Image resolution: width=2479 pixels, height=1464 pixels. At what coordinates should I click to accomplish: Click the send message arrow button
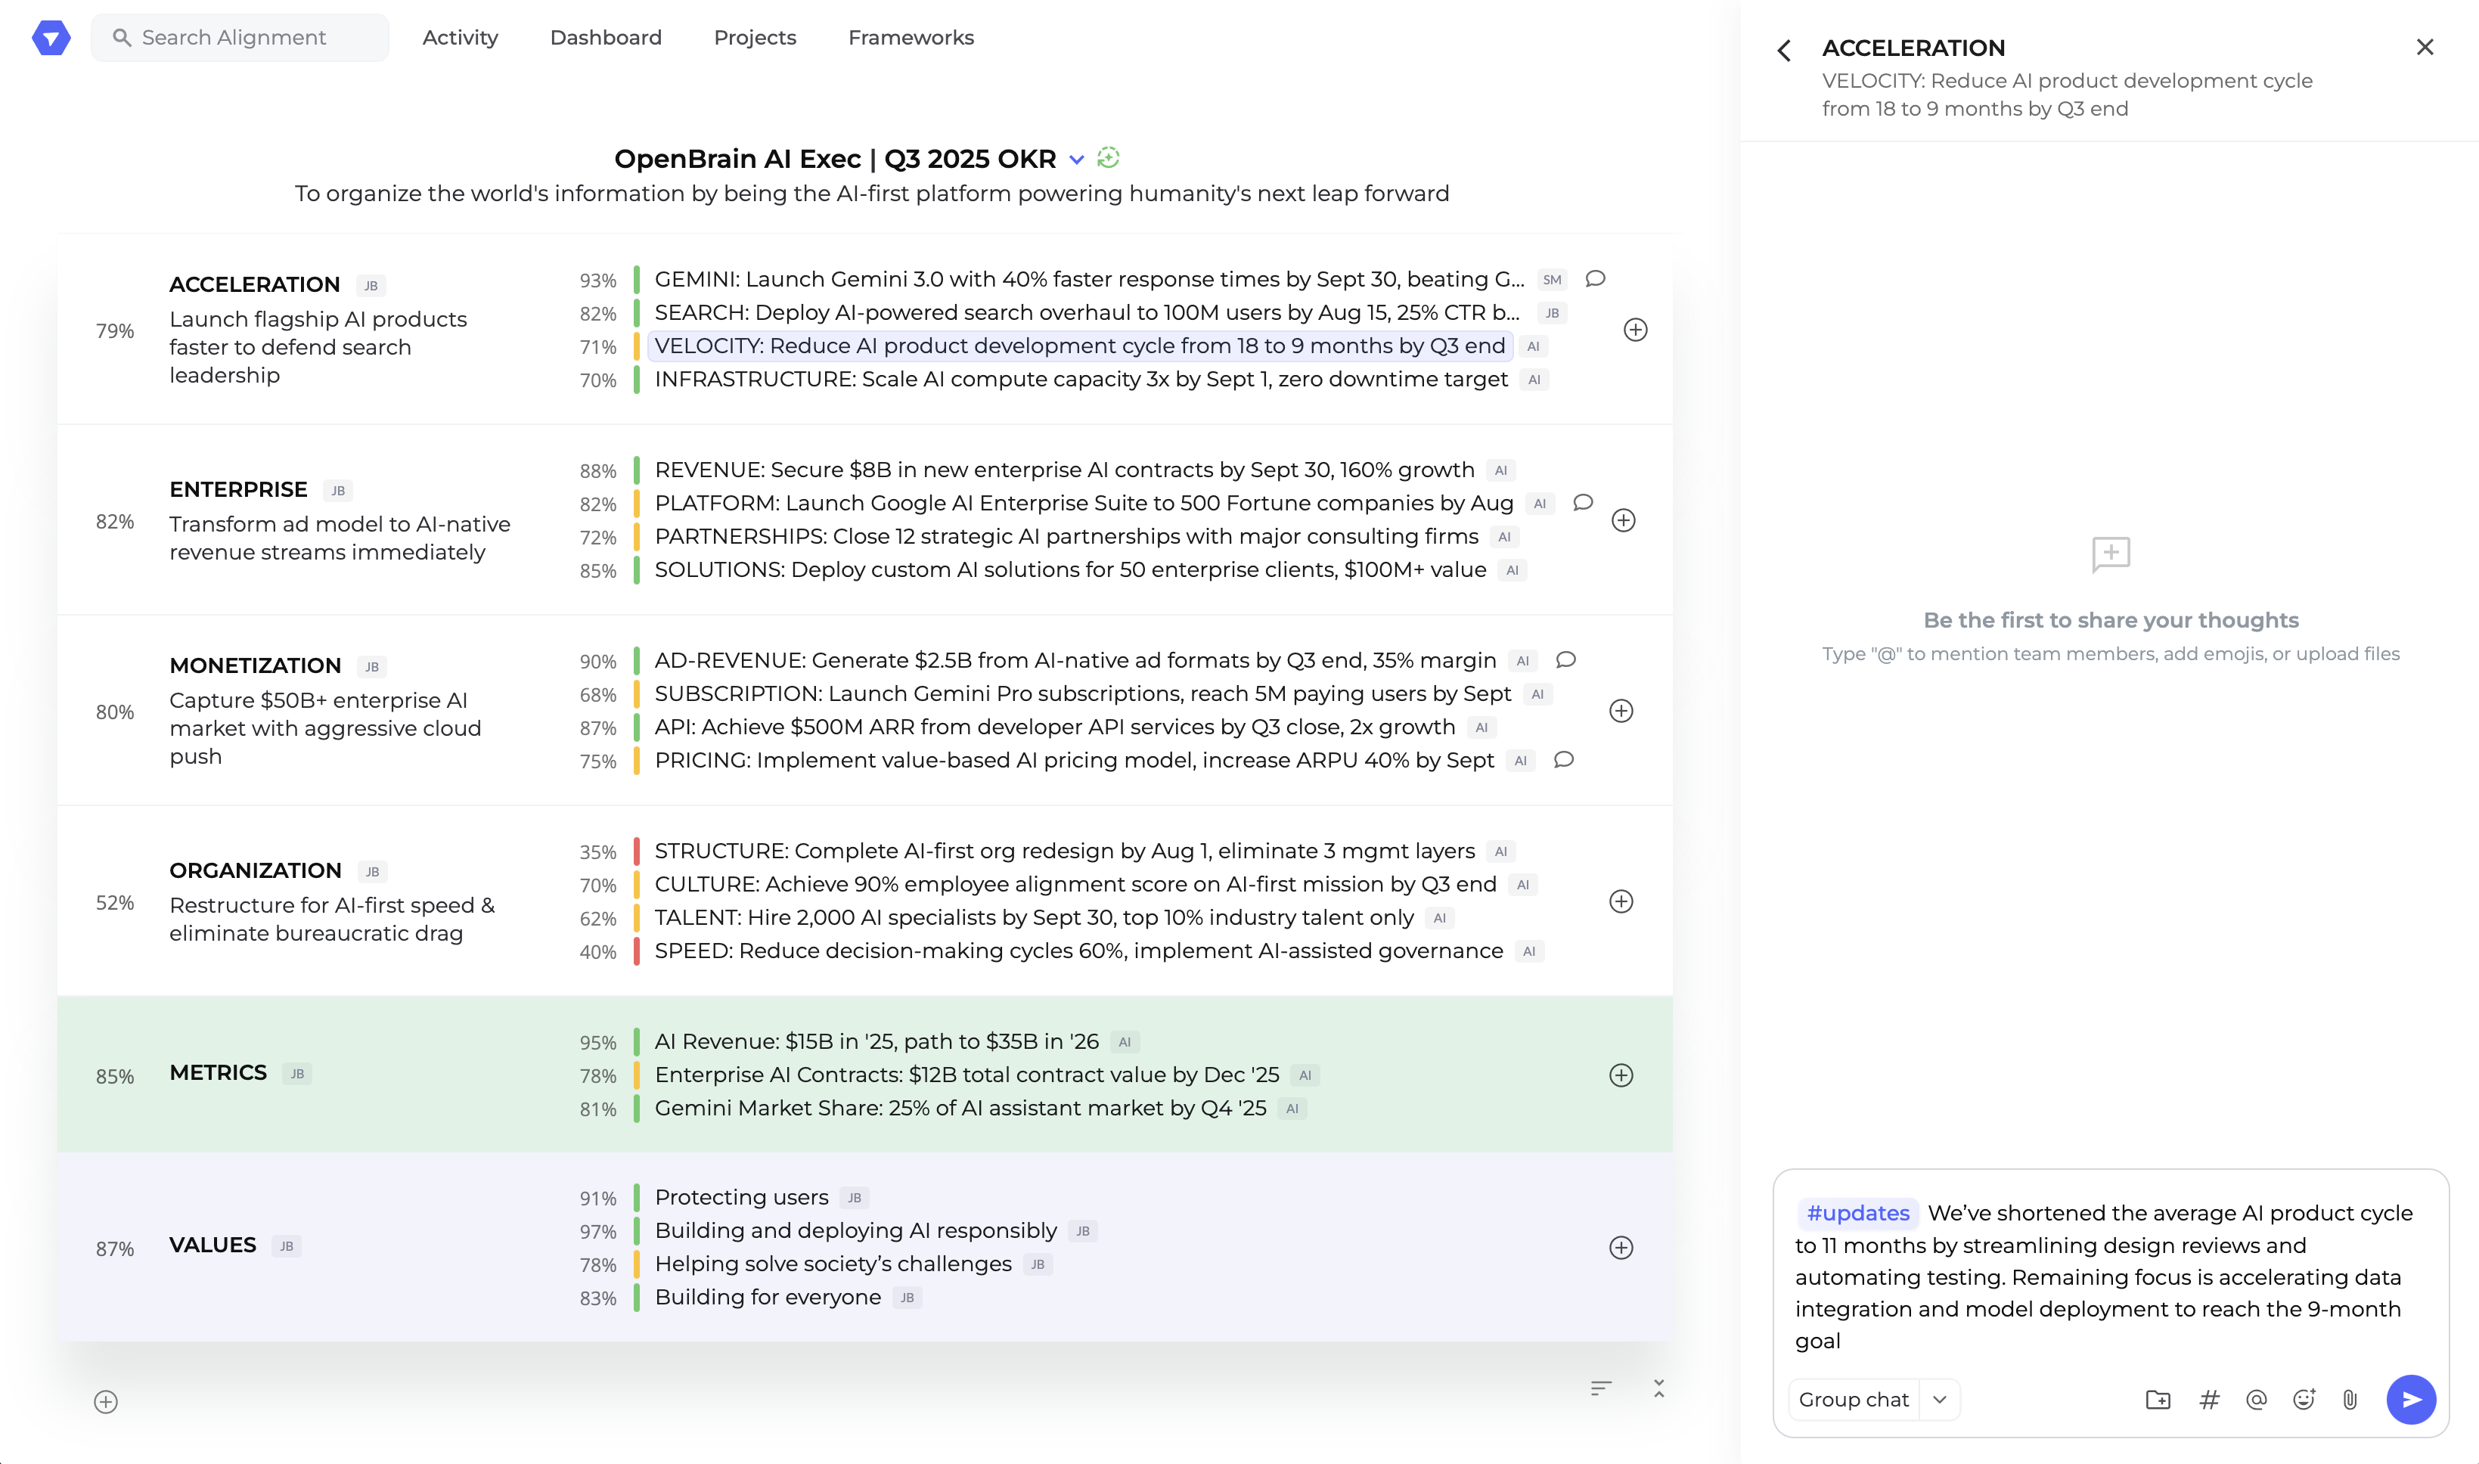click(x=2410, y=1399)
